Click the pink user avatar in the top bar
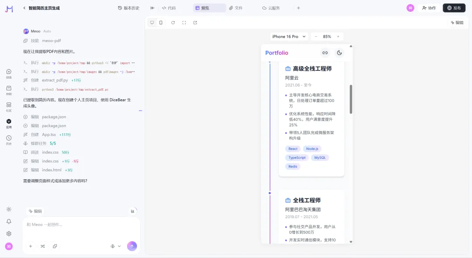Screen dimensions: 472x258 click(x=410, y=8)
